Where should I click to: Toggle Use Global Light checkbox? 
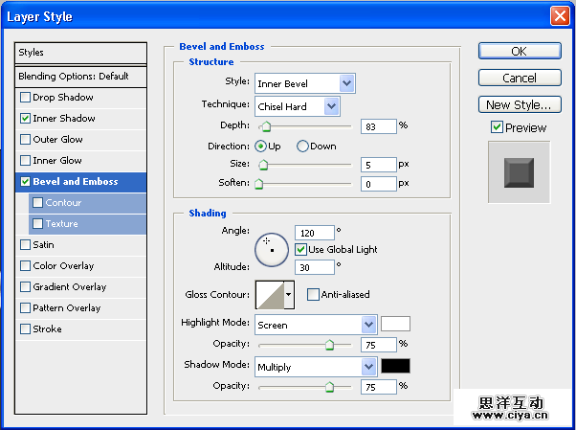pyautogui.click(x=300, y=250)
